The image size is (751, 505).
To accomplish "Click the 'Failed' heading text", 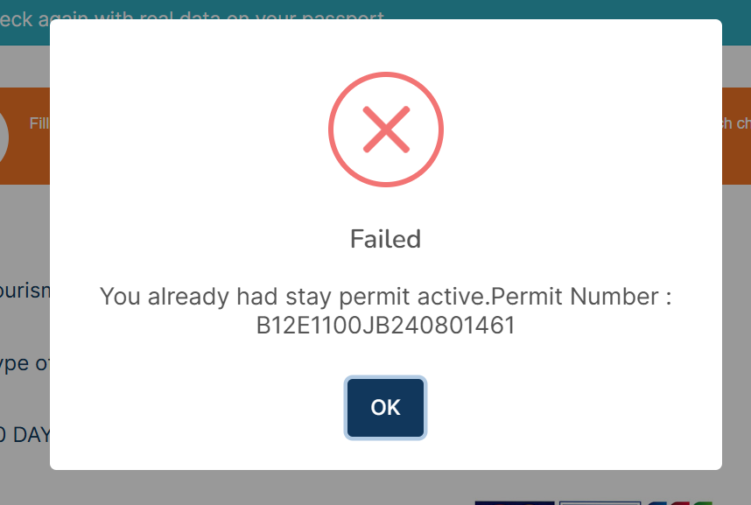I will tap(385, 239).
